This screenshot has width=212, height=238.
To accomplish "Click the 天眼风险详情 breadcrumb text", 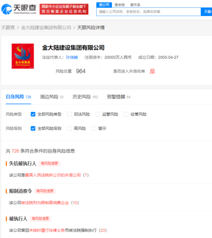I will pos(91,27).
